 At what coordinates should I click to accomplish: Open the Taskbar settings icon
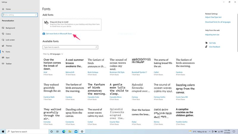pos(3,63)
